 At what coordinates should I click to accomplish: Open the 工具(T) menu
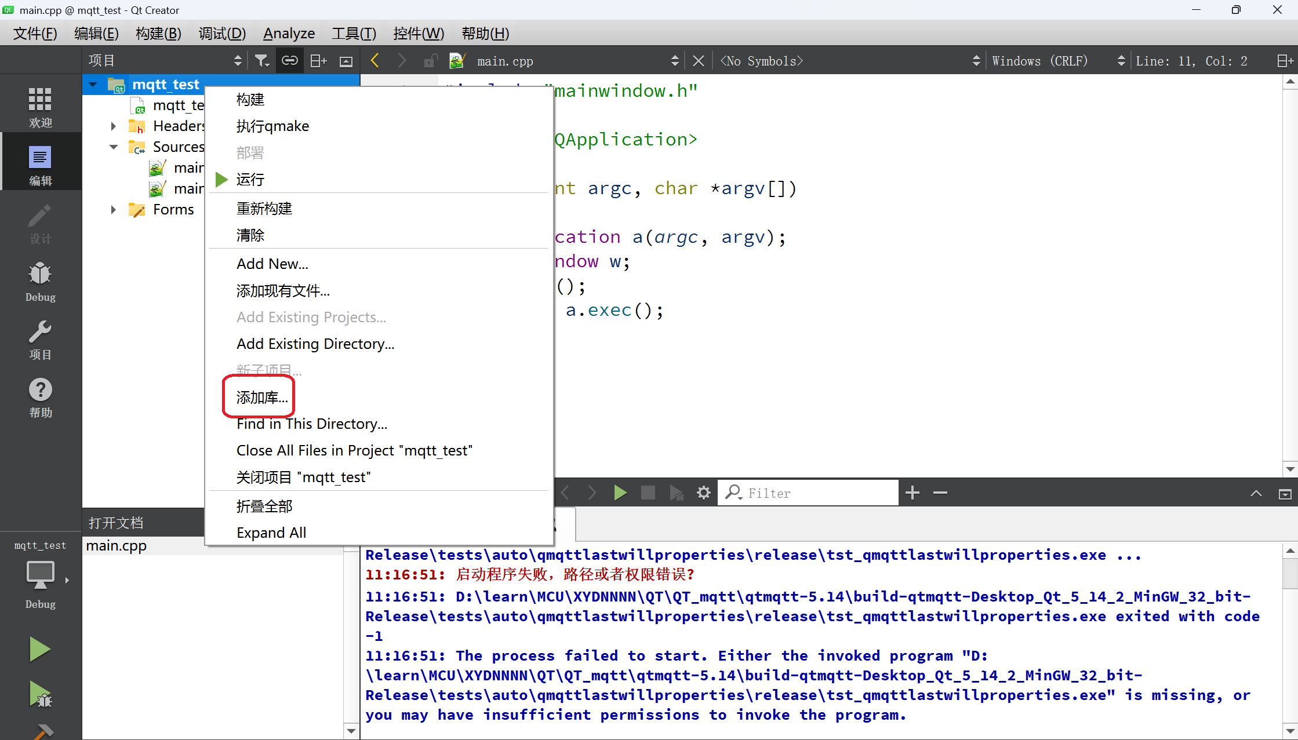coord(354,34)
